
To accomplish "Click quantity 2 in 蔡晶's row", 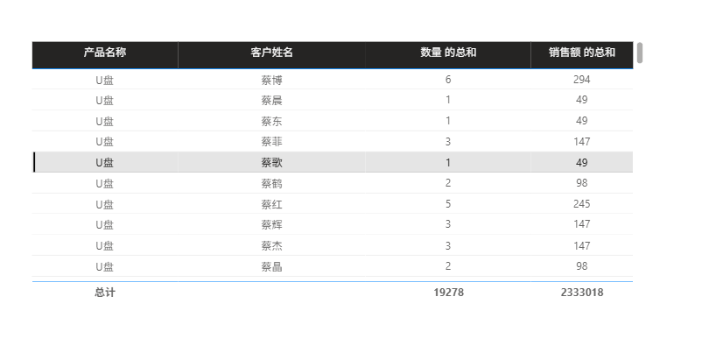I will [x=448, y=266].
